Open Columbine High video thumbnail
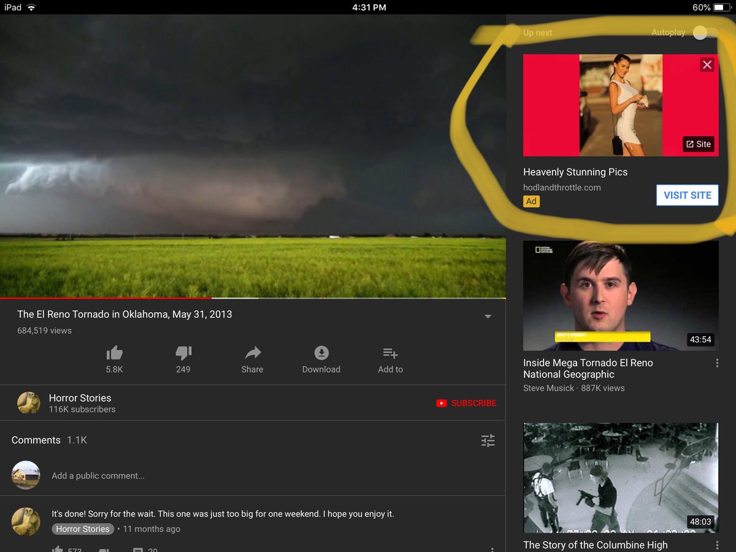The image size is (736, 552). pyautogui.click(x=621, y=478)
